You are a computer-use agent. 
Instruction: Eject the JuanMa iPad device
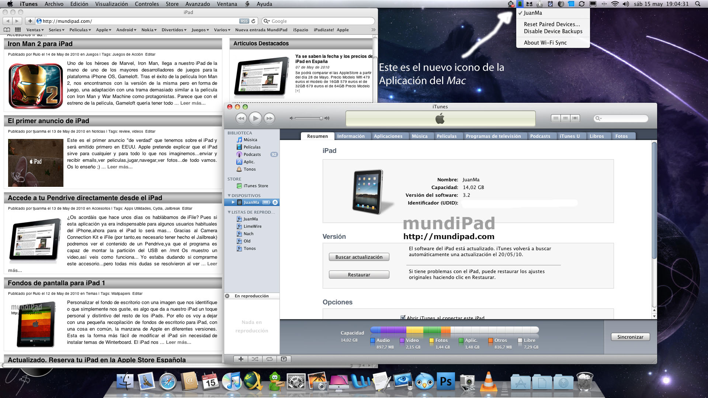(275, 202)
